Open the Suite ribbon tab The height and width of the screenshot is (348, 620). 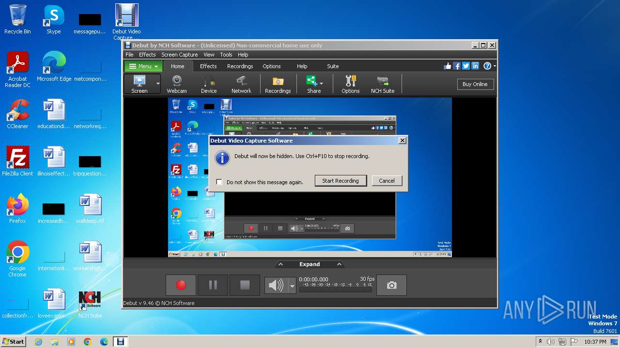click(333, 66)
